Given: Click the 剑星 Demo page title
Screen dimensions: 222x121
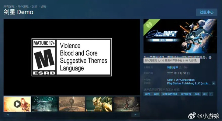Looking at the screenshot, I should [x=19, y=12].
